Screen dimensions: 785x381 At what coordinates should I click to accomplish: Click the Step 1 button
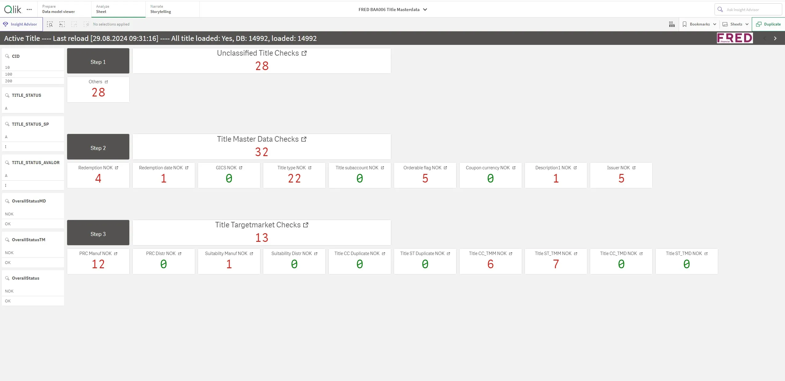tap(98, 61)
